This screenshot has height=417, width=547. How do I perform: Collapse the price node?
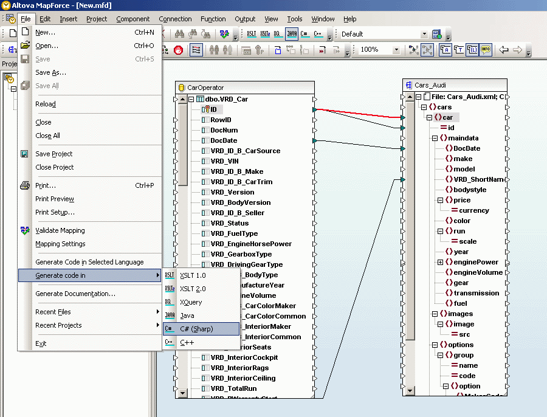[440, 201]
